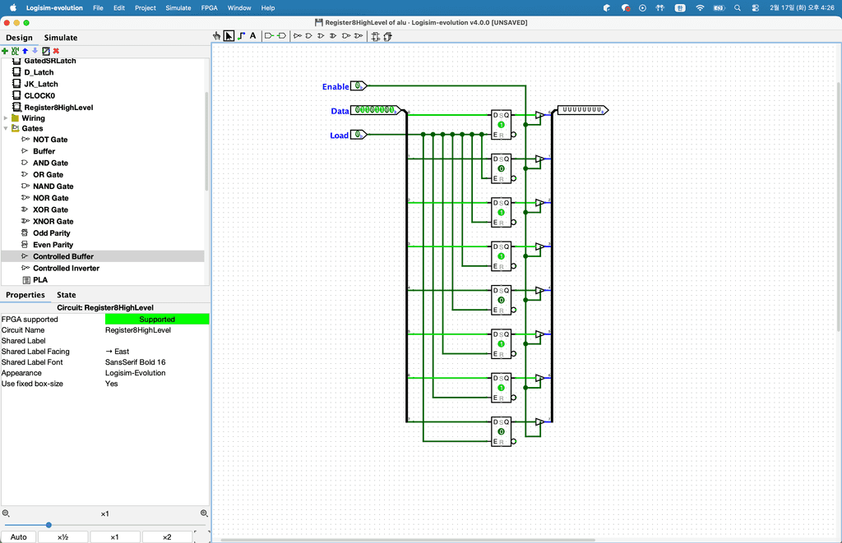Click the zoom out magnifier icon
This screenshot has height=543, width=842.
pyautogui.click(x=6, y=513)
